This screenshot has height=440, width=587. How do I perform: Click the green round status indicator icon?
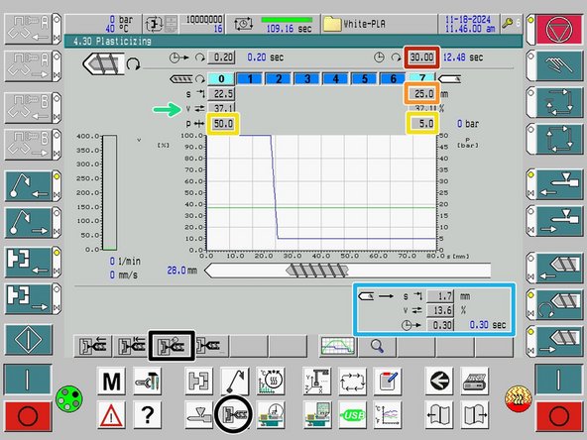point(69,399)
